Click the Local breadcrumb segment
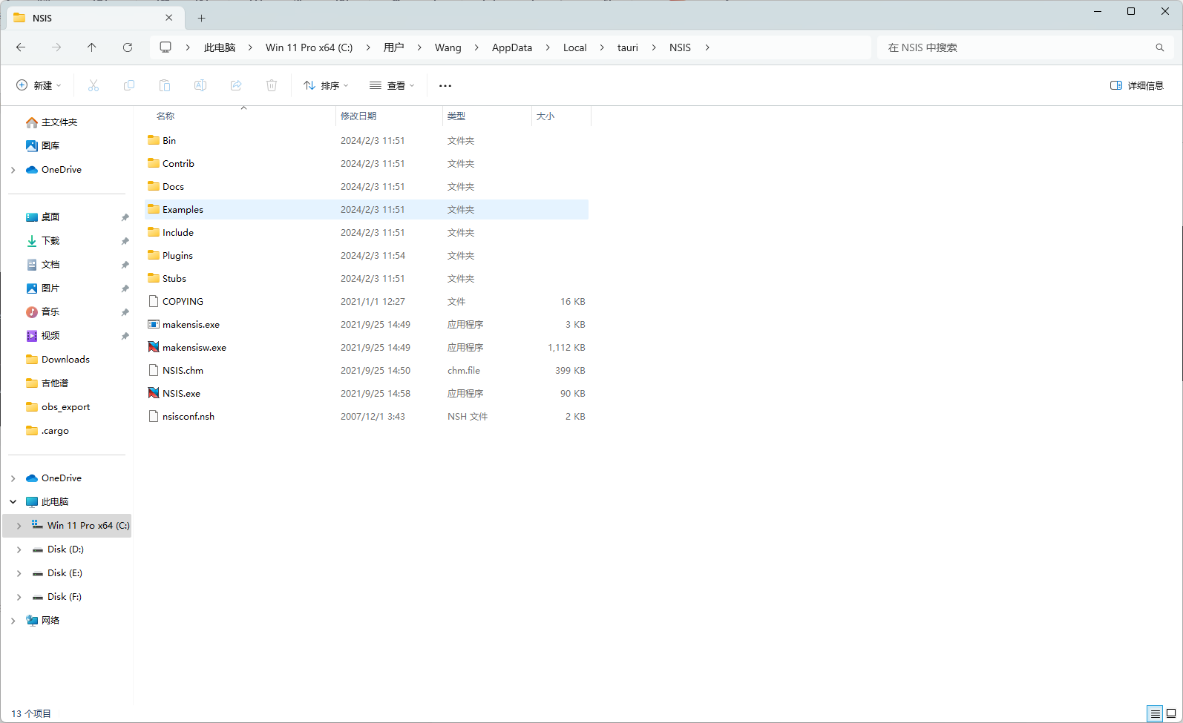The image size is (1183, 723). point(575,47)
